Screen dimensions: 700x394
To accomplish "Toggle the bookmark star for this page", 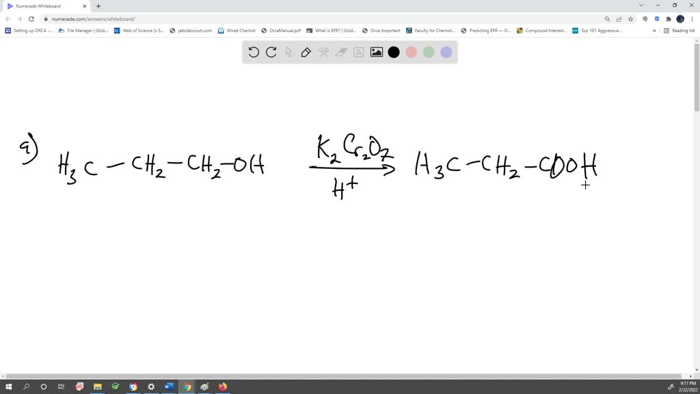I will (630, 18).
